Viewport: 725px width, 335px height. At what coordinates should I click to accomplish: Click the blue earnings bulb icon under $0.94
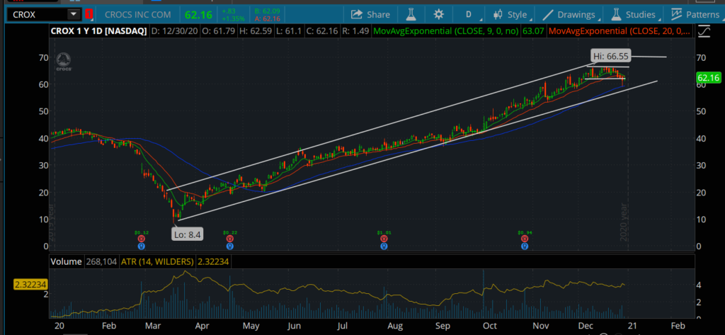click(525, 246)
